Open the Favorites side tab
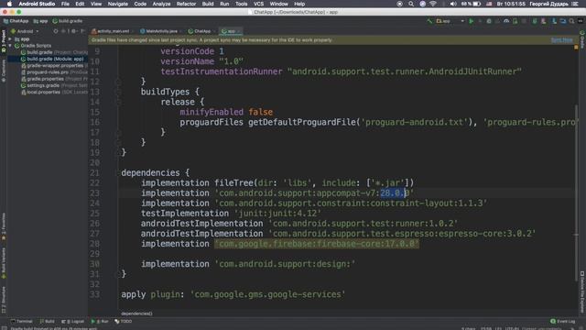This screenshot has width=586, height=330. click(x=4, y=226)
